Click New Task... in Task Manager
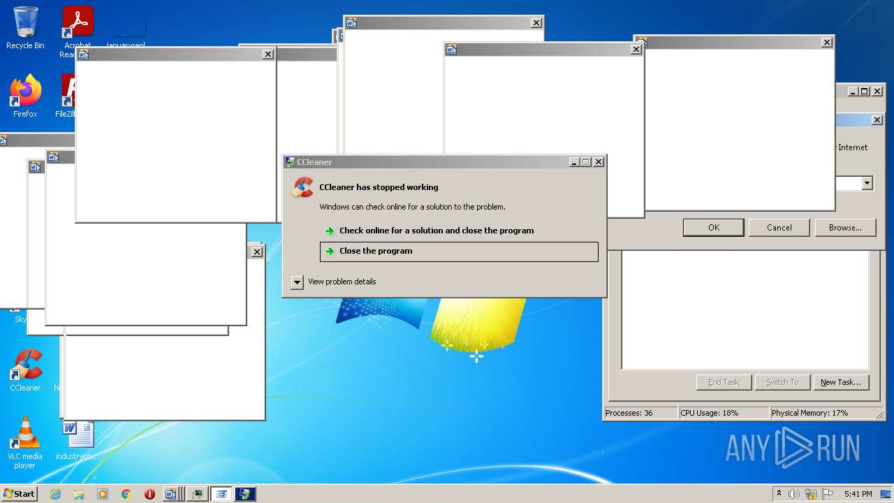Screen dimensions: 894x503 tap(840, 382)
